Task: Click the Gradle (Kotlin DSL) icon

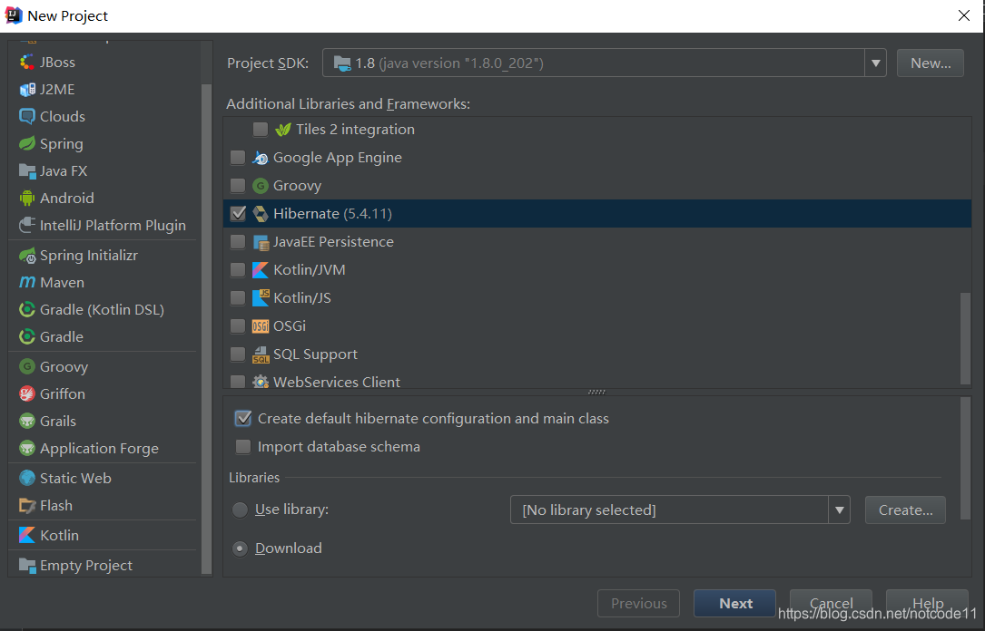Action: click(27, 310)
